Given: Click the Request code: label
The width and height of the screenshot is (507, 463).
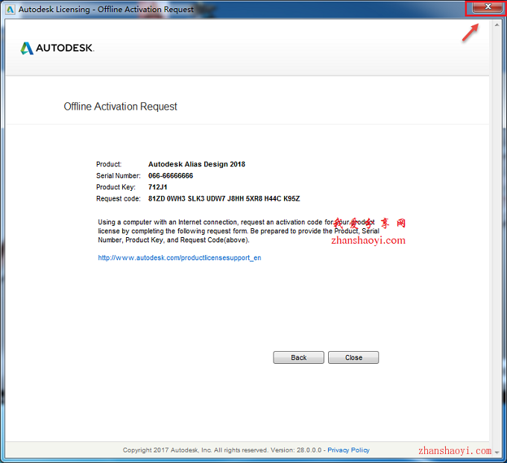Looking at the screenshot, I should 119,198.
